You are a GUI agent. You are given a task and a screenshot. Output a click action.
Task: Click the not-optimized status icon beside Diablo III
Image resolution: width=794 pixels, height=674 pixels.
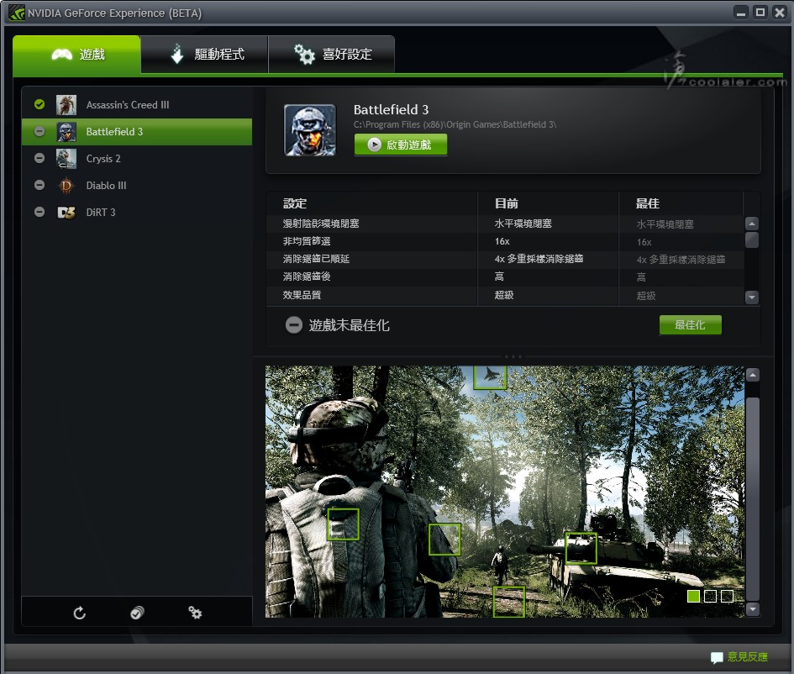39,186
